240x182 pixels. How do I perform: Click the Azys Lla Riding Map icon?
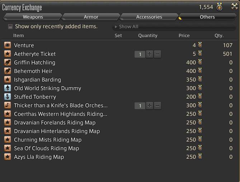[8, 157]
